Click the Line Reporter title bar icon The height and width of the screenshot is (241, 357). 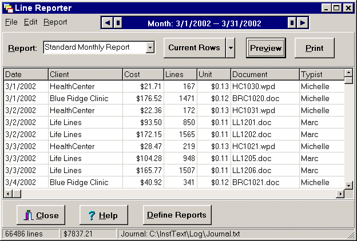tap(7, 8)
